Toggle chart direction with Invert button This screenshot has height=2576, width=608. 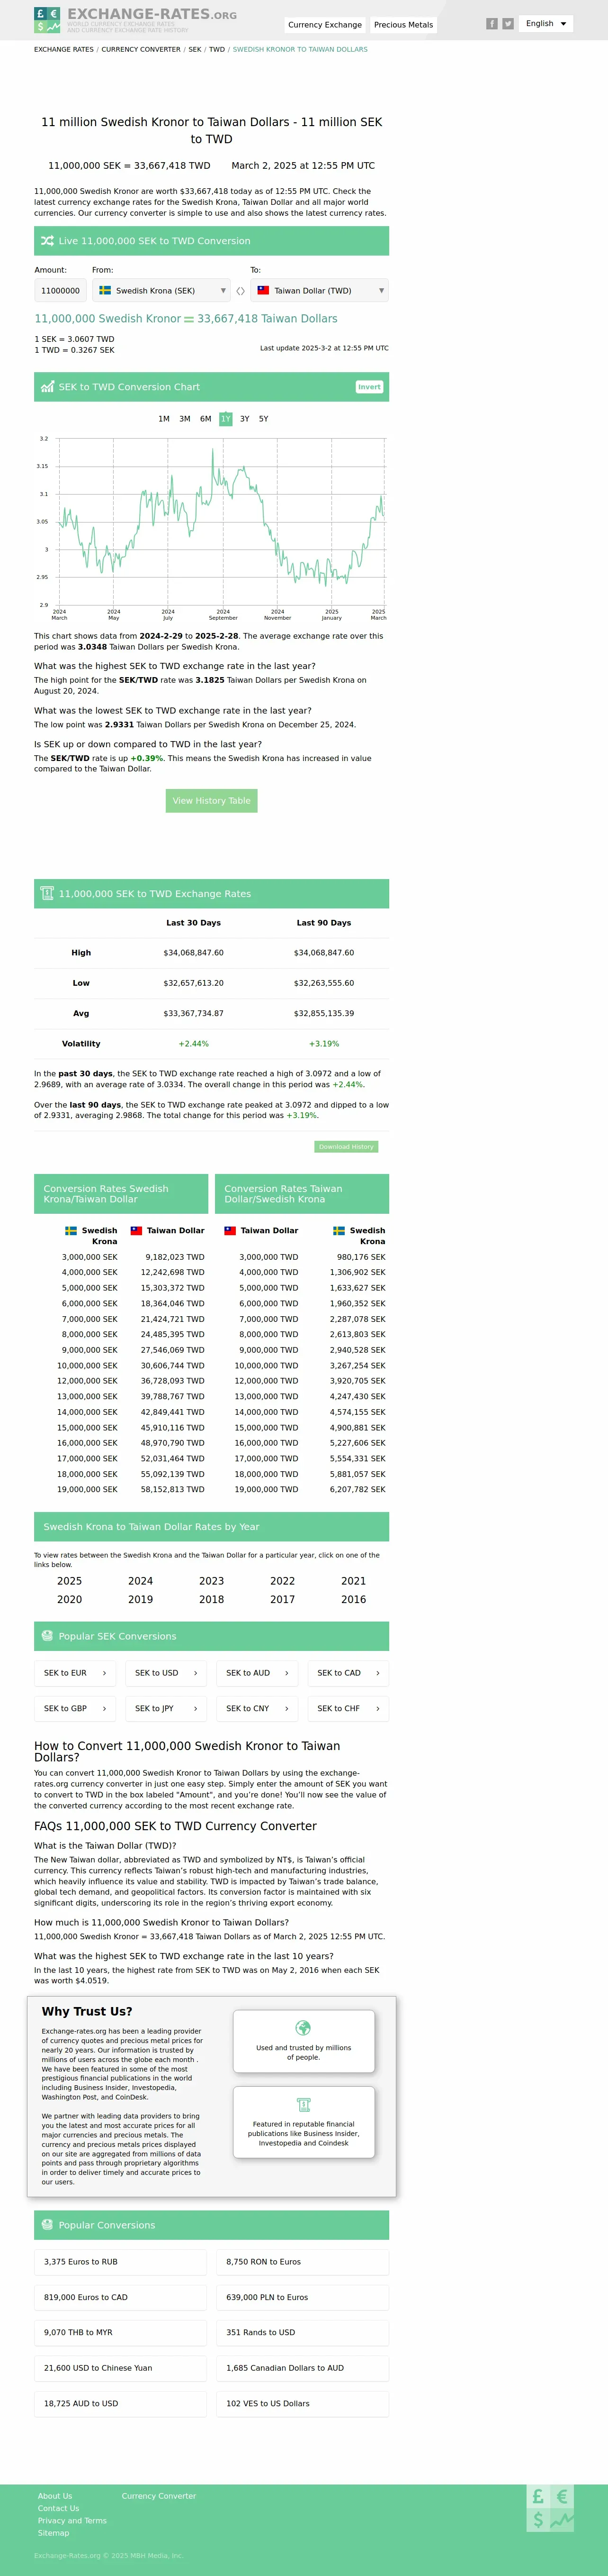pyautogui.click(x=369, y=387)
